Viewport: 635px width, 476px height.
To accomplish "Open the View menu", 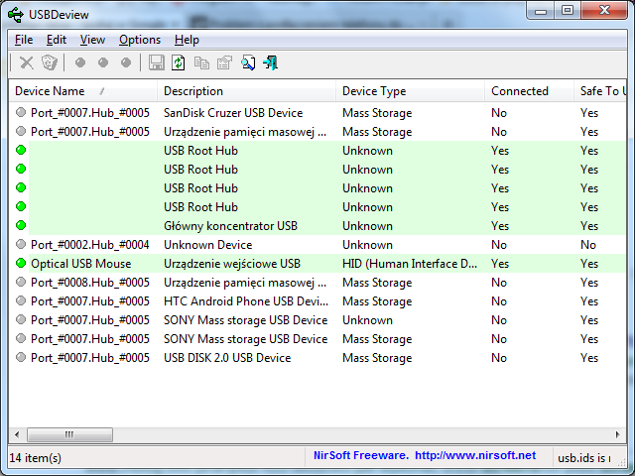I will point(92,40).
